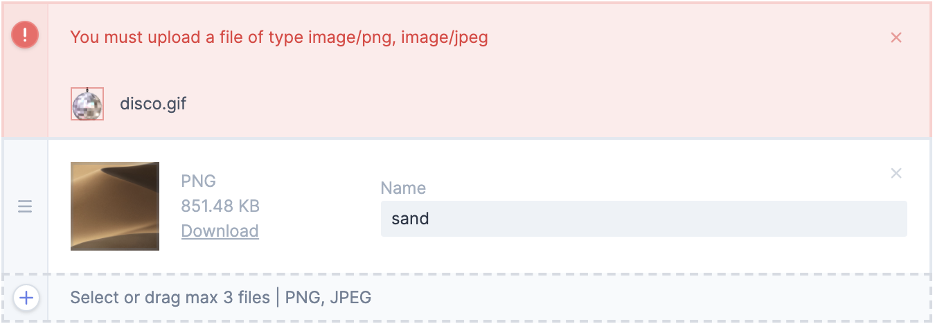Screen dimensions: 935x324
Task: Remove the sand file entry
Action: click(896, 173)
